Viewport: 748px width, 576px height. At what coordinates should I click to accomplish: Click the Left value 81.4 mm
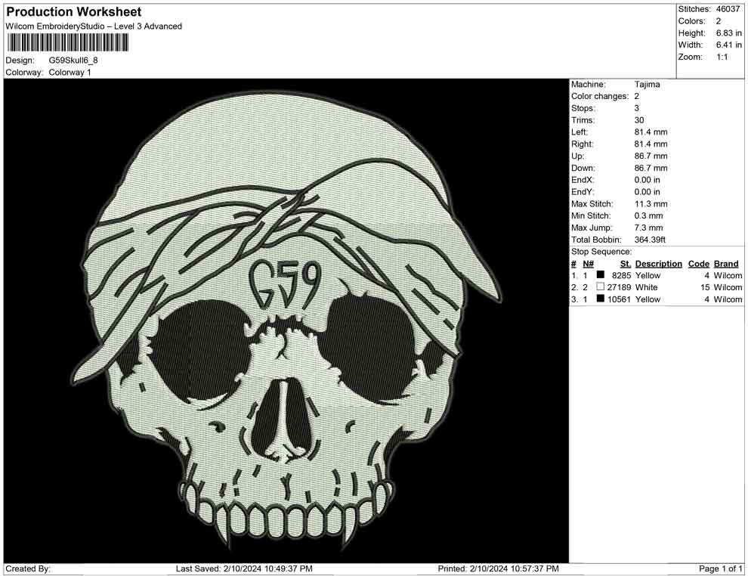651,132
